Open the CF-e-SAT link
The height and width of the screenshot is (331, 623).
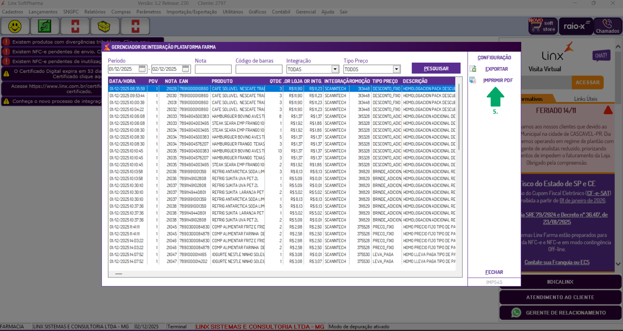(x=599, y=193)
